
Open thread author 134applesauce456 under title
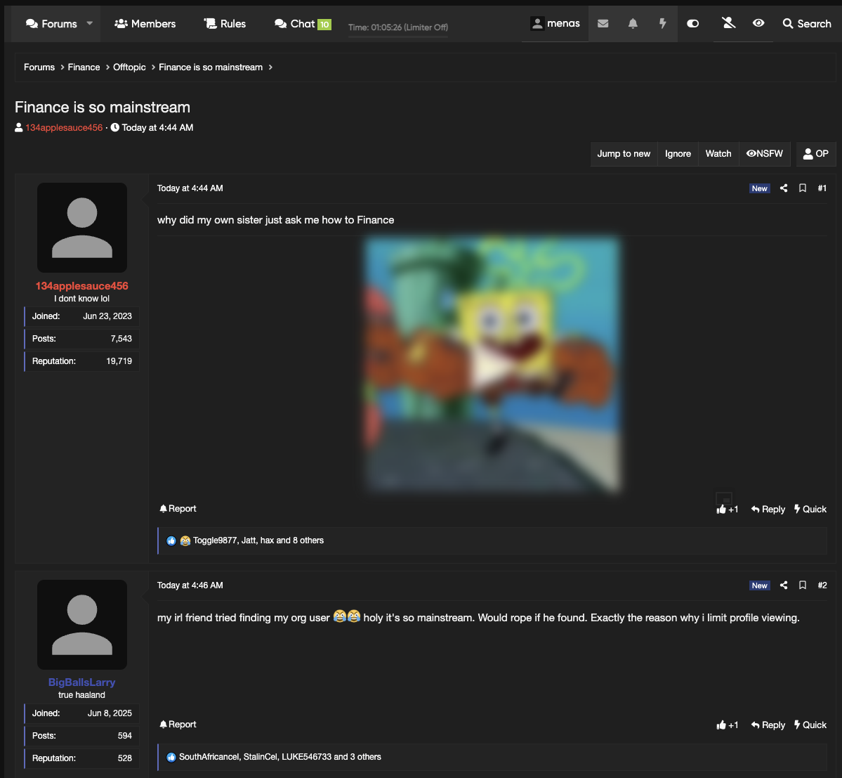[x=64, y=127]
